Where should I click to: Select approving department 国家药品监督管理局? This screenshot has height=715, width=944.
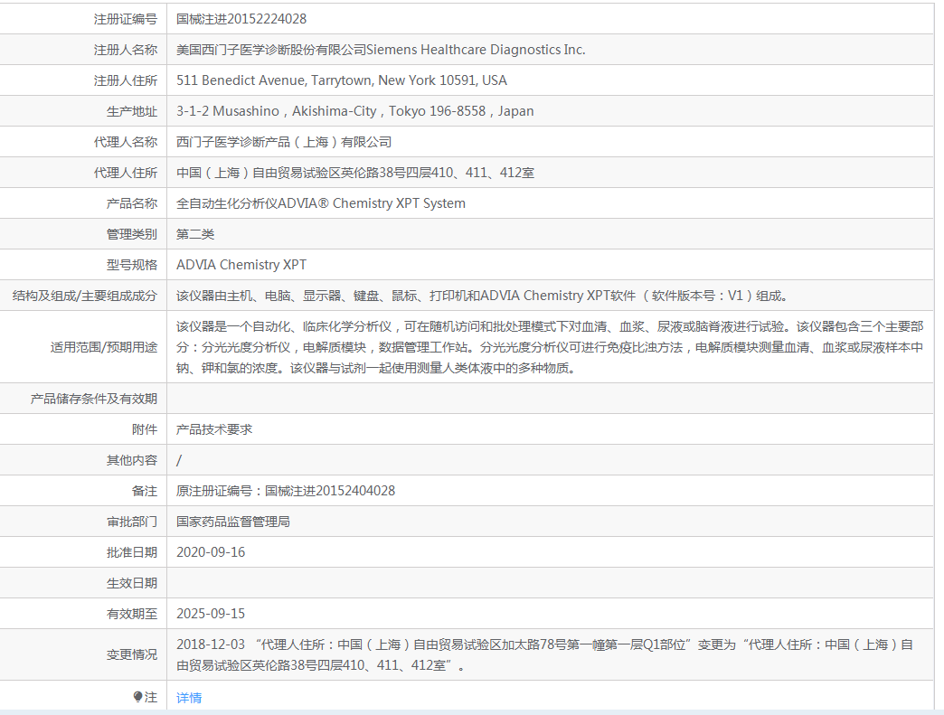pos(233,522)
